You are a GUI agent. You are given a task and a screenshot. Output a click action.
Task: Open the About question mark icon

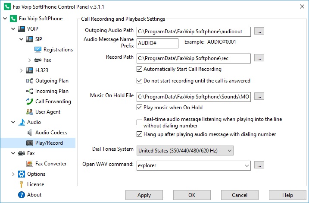click(22, 195)
